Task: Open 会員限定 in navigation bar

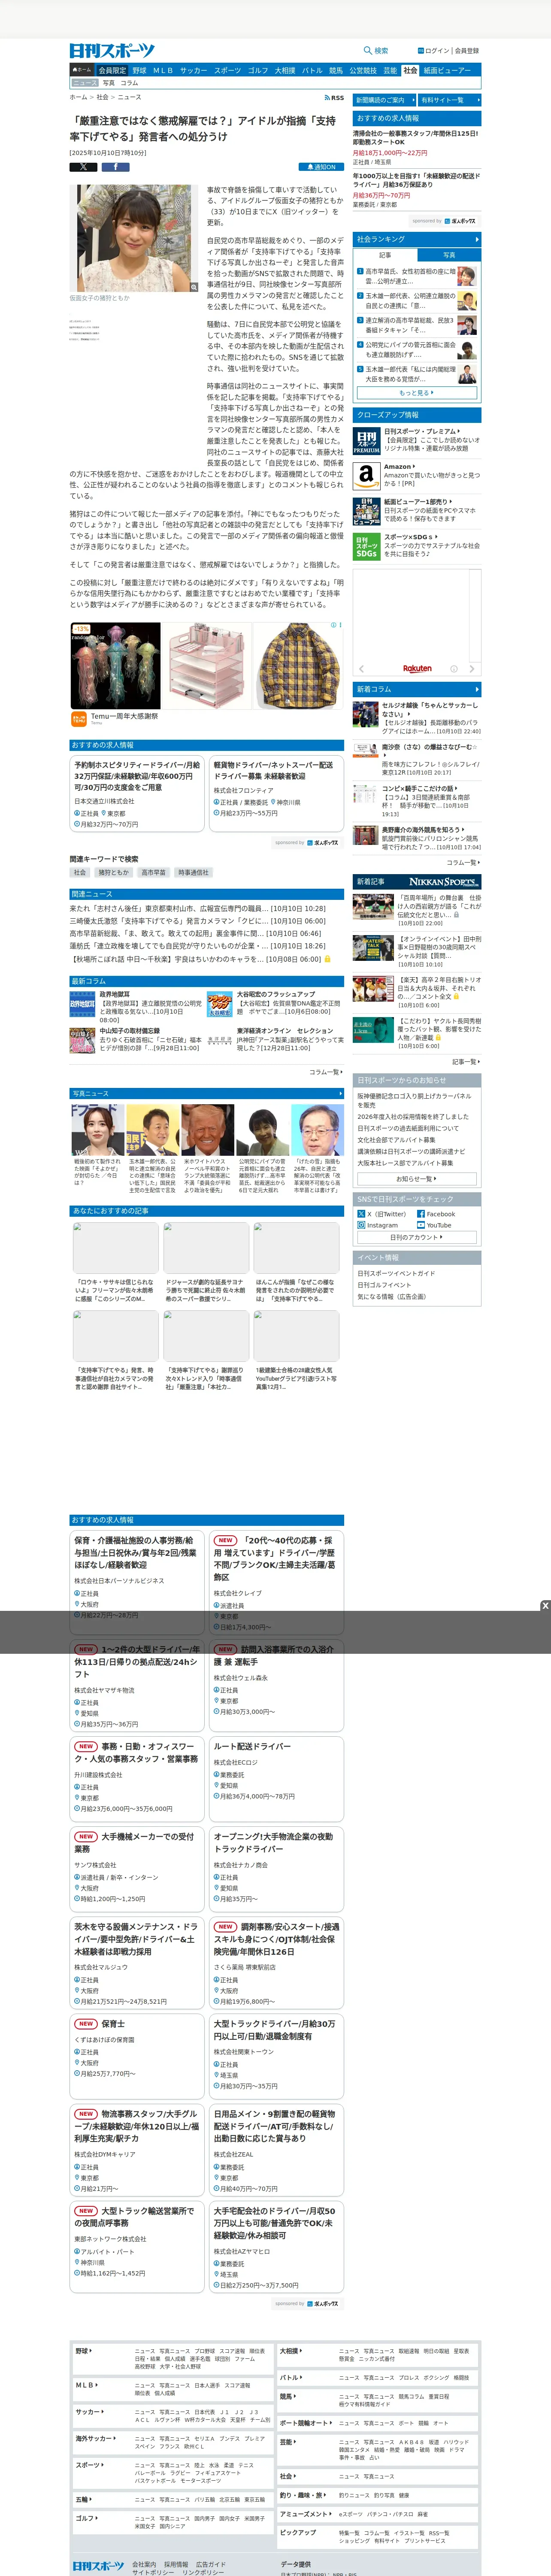Action: tap(112, 71)
